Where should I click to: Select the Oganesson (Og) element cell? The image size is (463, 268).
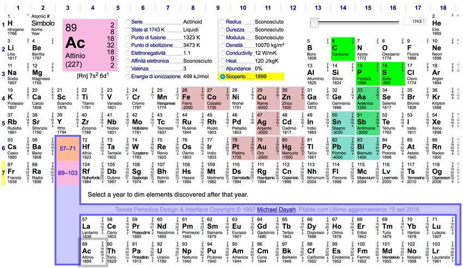pyautogui.click(x=443, y=173)
